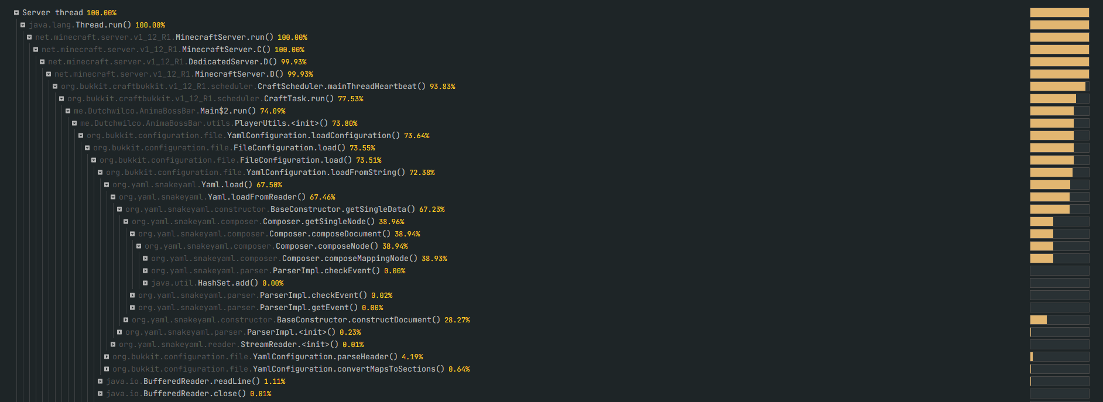This screenshot has height=402, width=1103.
Task: Expand the StreamReader.<init>() node
Action: tap(113, 344)
